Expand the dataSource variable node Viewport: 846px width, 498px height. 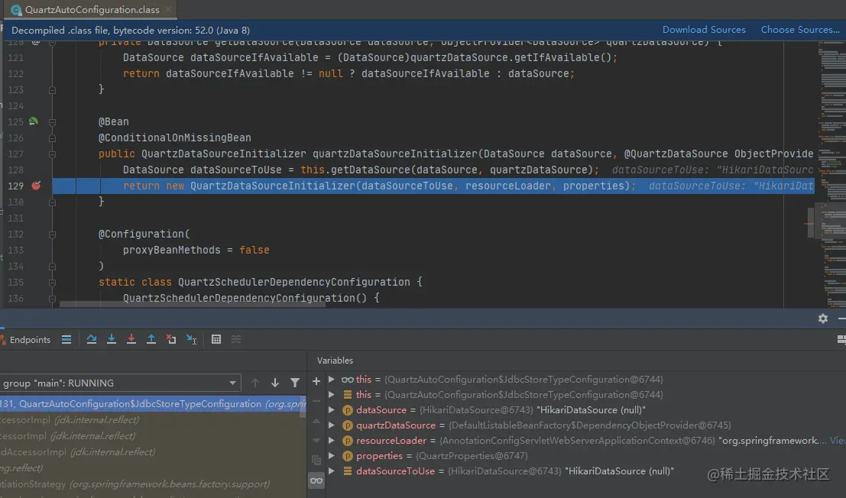(x=332, y=410)
